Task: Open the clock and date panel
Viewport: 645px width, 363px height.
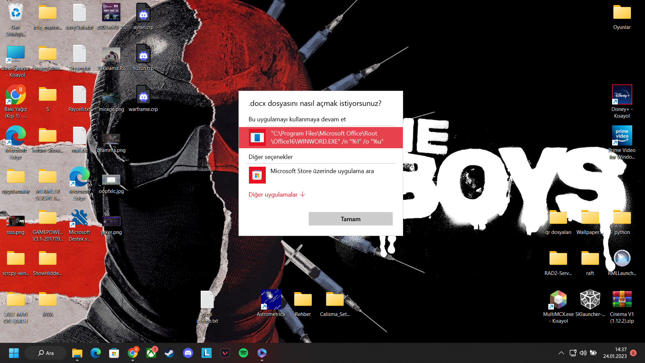Action: [615, 353]
